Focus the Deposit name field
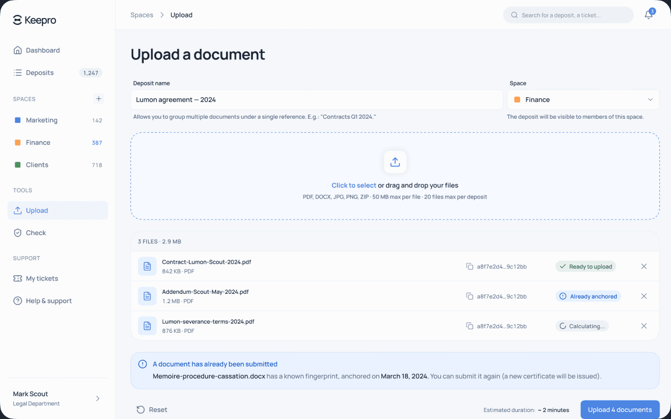671x419 pixels. point(317,100)
